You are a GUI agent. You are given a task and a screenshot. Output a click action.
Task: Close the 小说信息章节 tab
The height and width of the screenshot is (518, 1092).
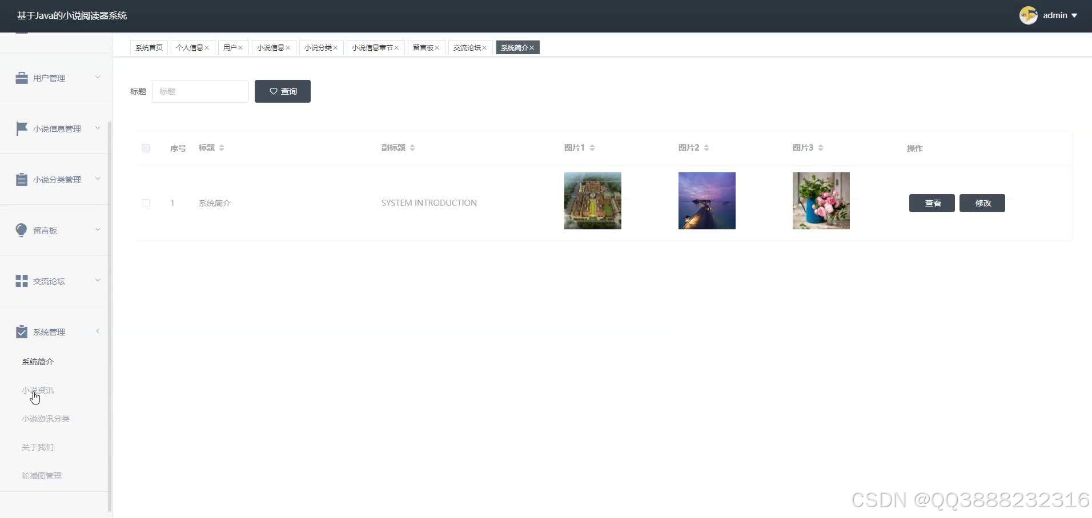coord(396,48)
